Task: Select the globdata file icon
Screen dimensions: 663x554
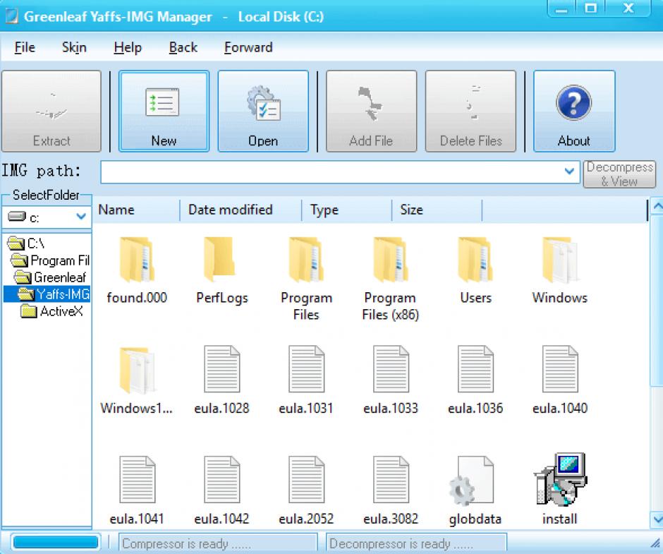Action: (x=472, y=481)
